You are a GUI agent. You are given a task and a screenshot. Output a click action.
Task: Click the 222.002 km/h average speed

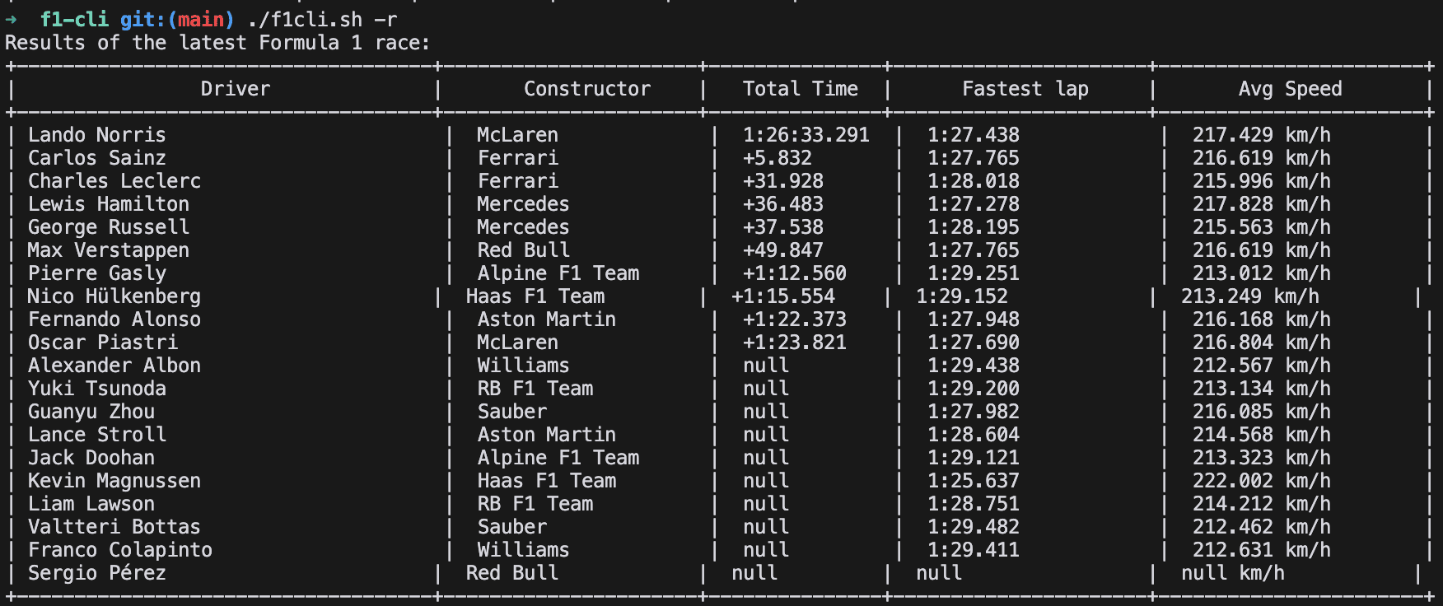[x=1262, y=481]
